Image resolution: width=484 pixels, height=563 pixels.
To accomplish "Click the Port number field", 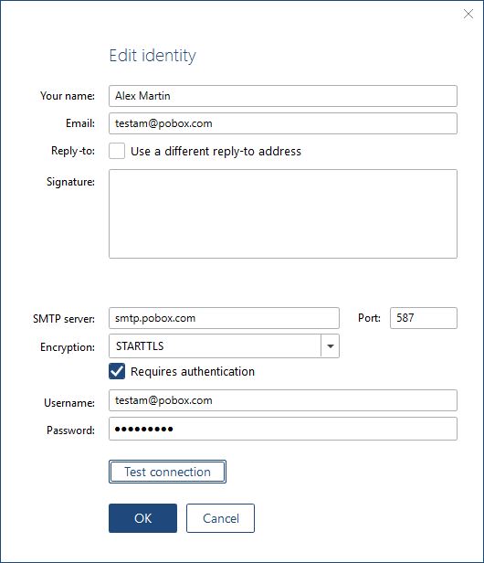I will coord(424,318).
